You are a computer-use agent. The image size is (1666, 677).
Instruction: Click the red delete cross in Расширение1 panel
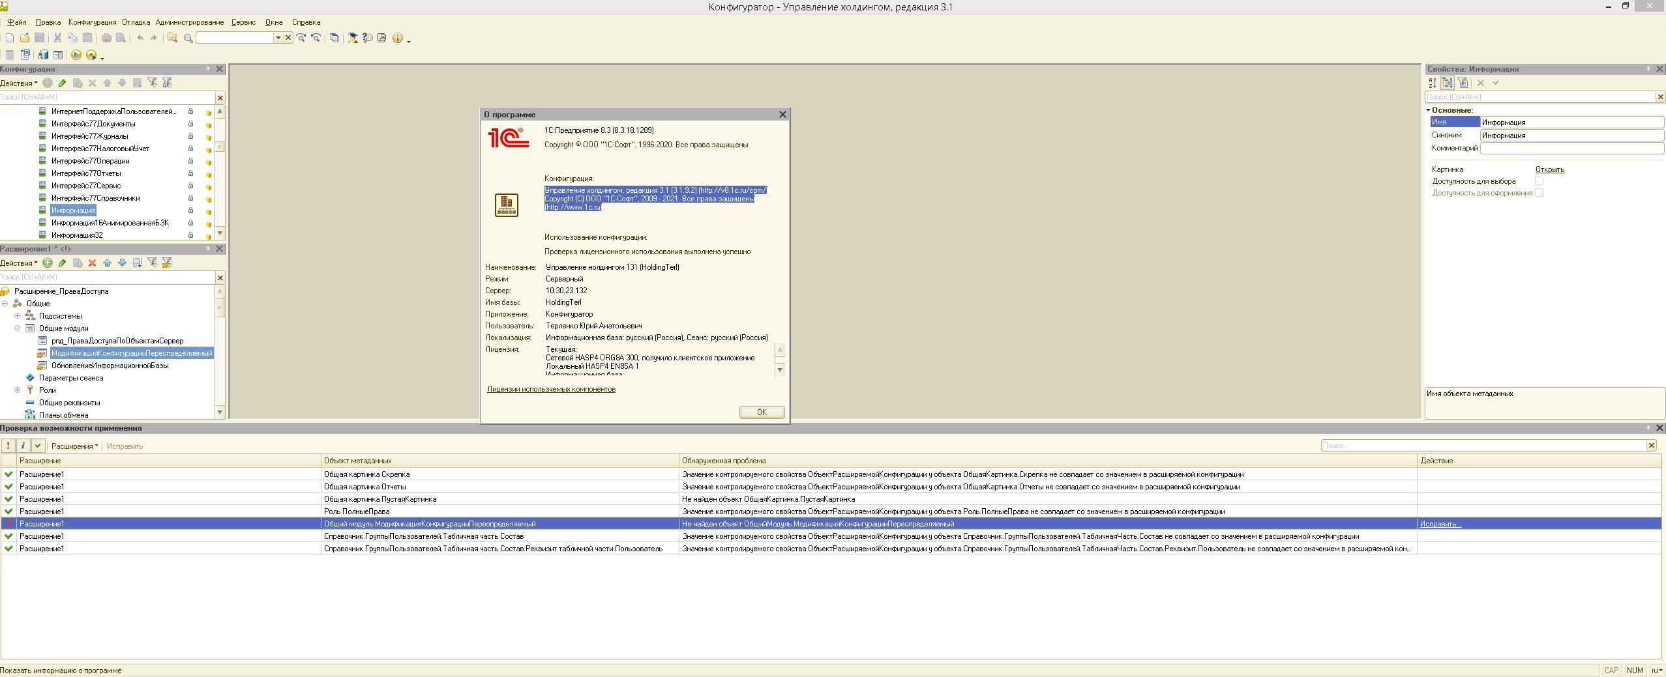coord(92,263)
